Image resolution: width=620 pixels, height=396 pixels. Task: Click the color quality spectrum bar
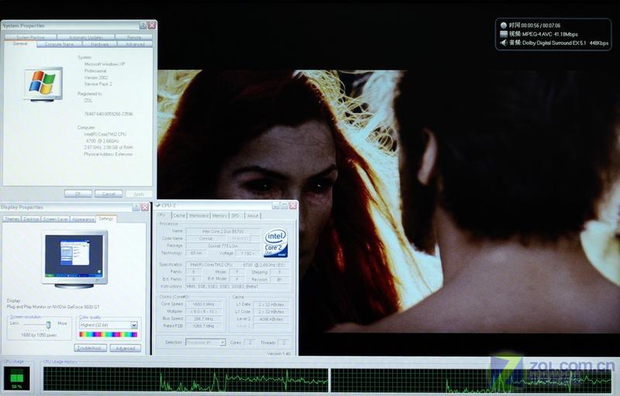click(108, 335)
